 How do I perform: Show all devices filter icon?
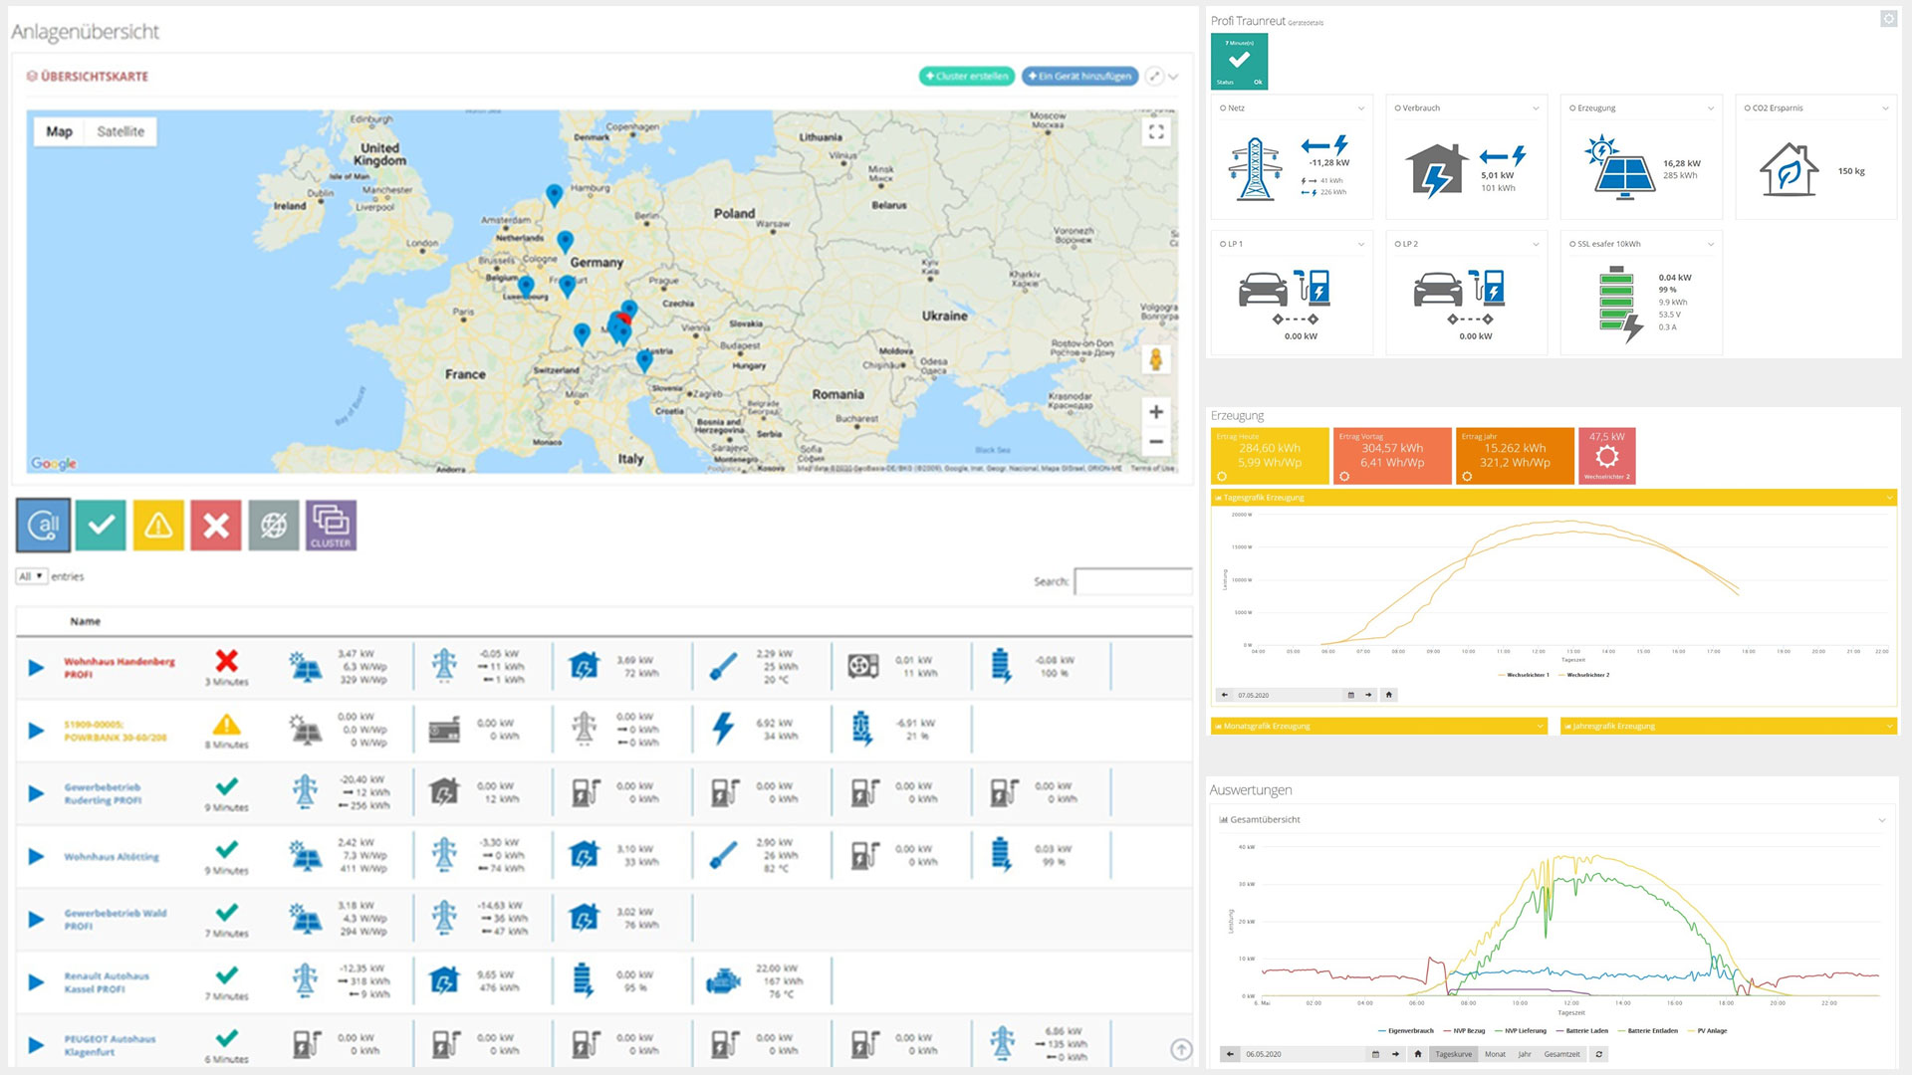click(43, 525)
